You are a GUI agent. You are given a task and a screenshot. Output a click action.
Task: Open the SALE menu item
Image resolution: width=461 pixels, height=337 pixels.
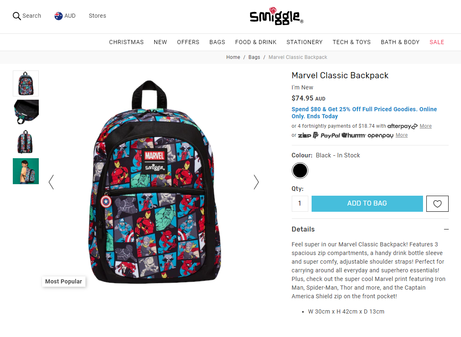pos(437,42)
